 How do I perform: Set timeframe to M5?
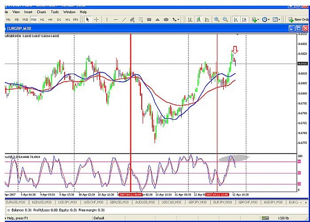pos(16,19)
